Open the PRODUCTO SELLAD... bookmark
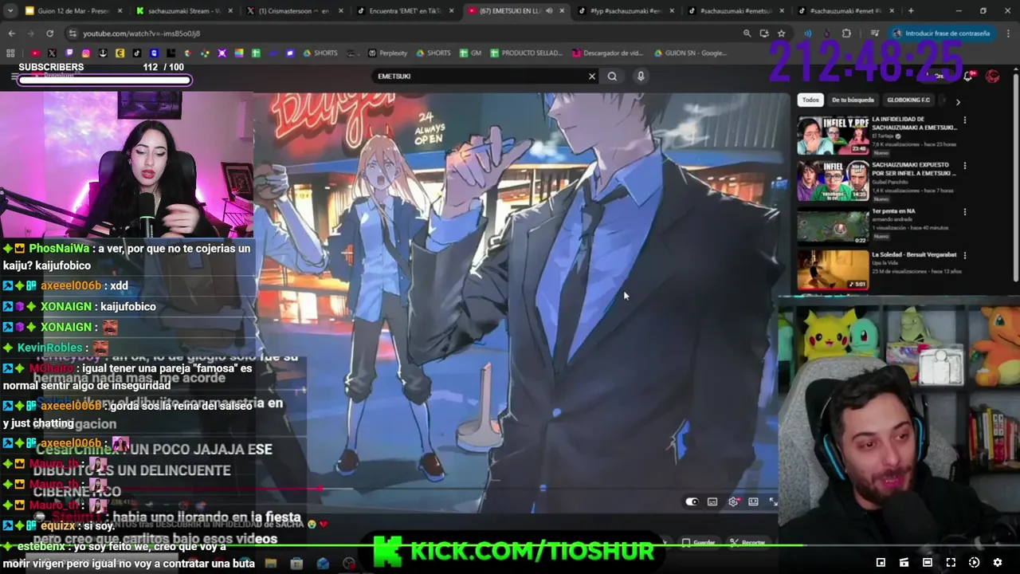This screenshot has height=574, width=1020. tap(527, 53)
